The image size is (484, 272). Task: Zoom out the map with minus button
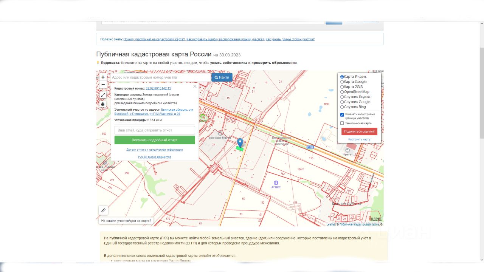coord(103,85)
